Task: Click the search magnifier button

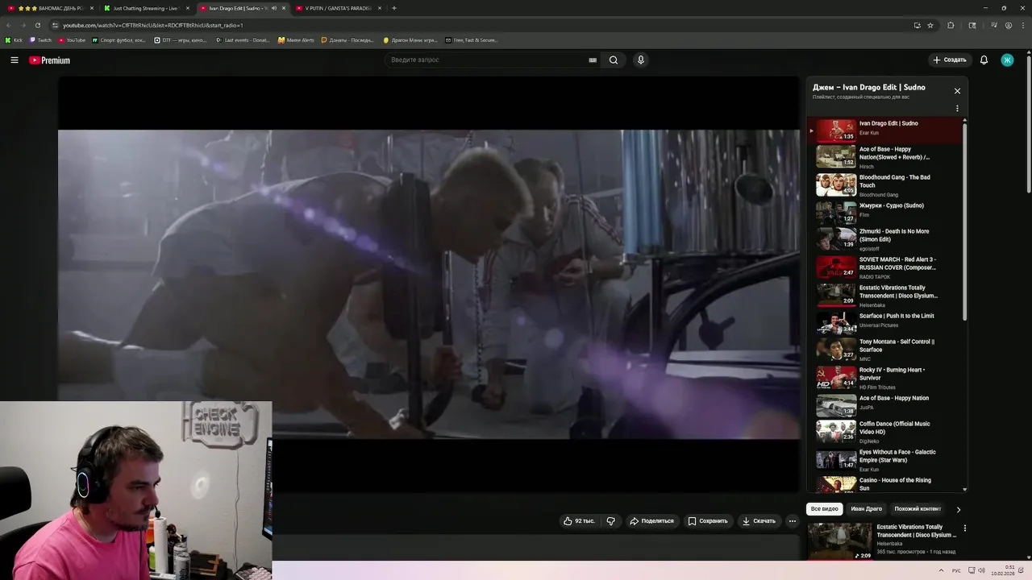Action: 614,60
